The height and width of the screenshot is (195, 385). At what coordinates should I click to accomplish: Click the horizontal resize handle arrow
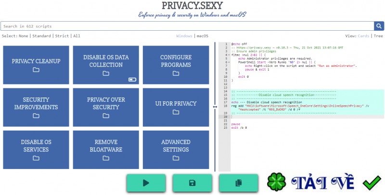[x=215, y=107]
